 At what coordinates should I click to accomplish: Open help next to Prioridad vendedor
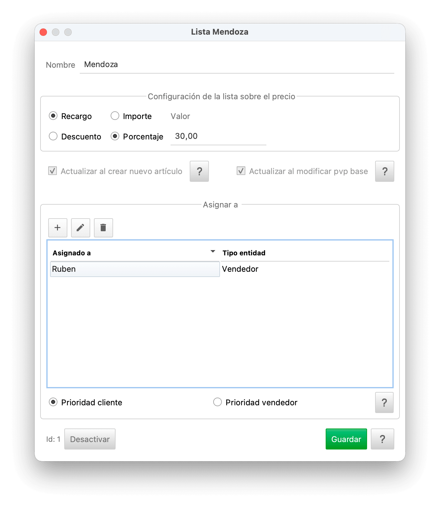pos(384,403)
